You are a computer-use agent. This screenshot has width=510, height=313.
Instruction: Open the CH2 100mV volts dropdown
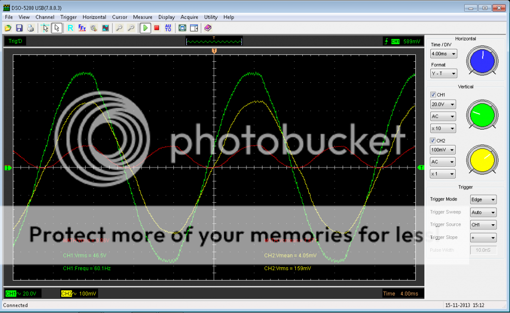point(443,150)
